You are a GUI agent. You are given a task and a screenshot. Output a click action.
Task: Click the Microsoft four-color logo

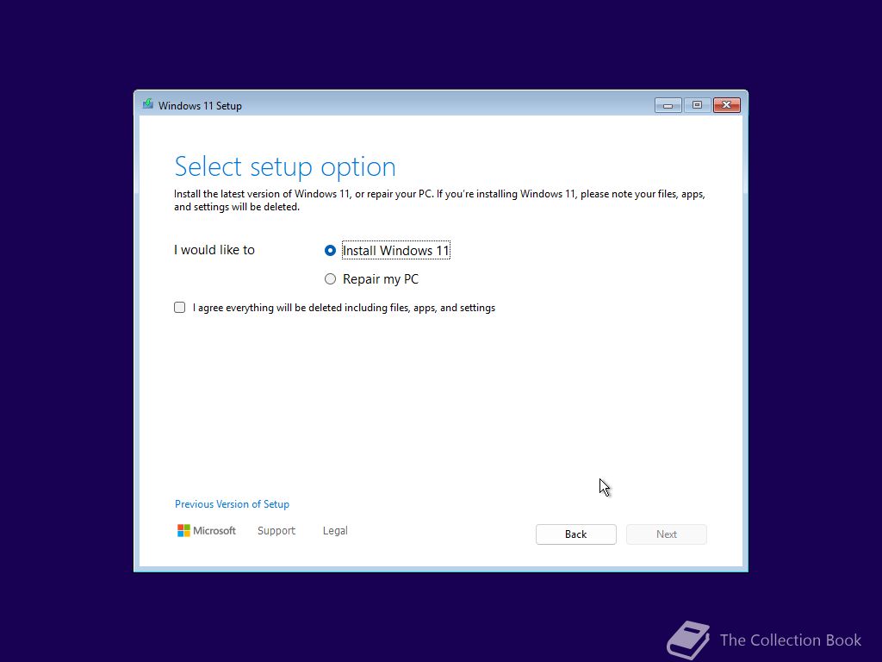pyautogui.click(x=183, y=531)
